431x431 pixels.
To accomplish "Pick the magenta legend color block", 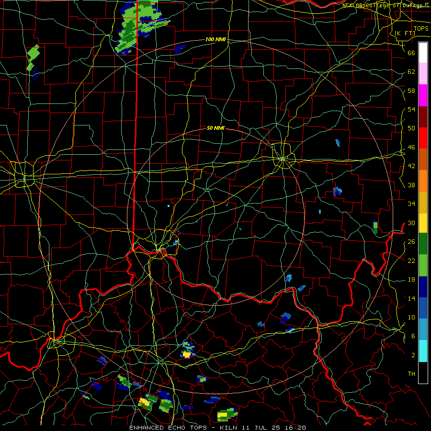I will click(x=423, y=95).
